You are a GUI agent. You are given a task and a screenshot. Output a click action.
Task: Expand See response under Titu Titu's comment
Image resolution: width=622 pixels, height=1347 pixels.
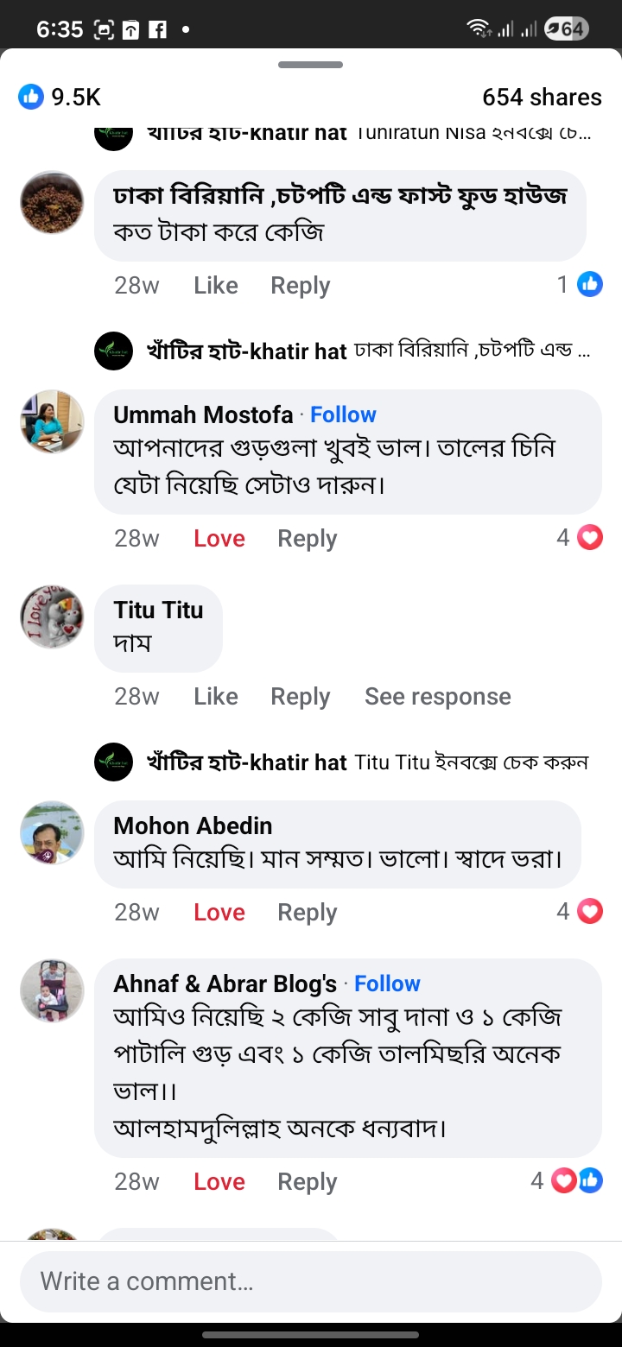click(437, 697)
